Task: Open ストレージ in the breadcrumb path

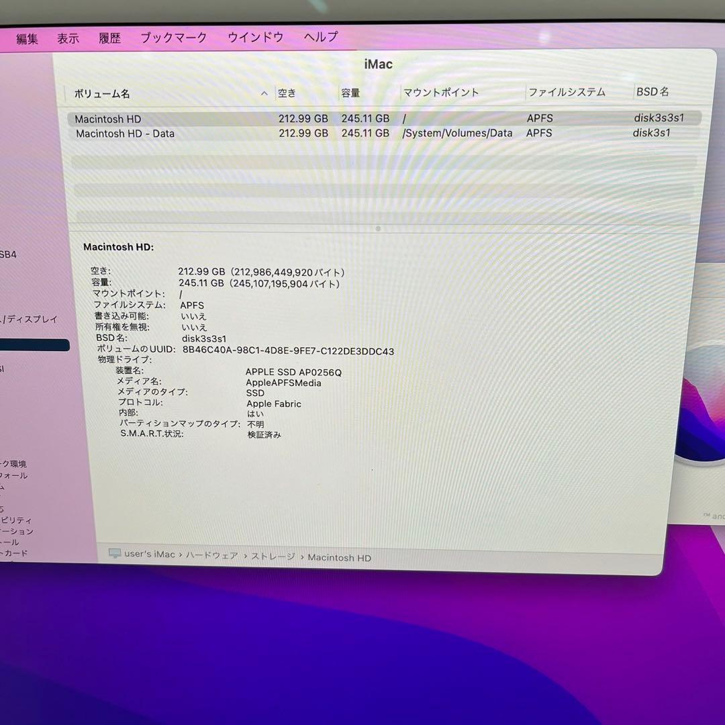Action: [x=274, y=557]
